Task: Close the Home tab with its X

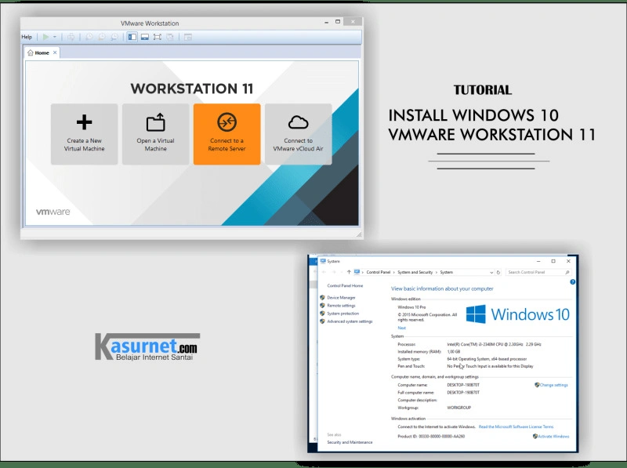Action: [55, 53]
